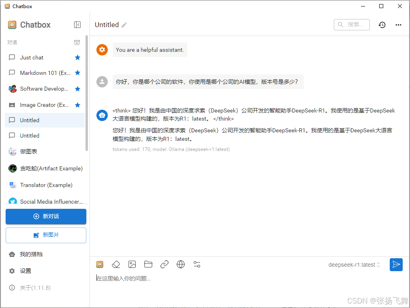Click the 搜索 search field

[352, 25]
